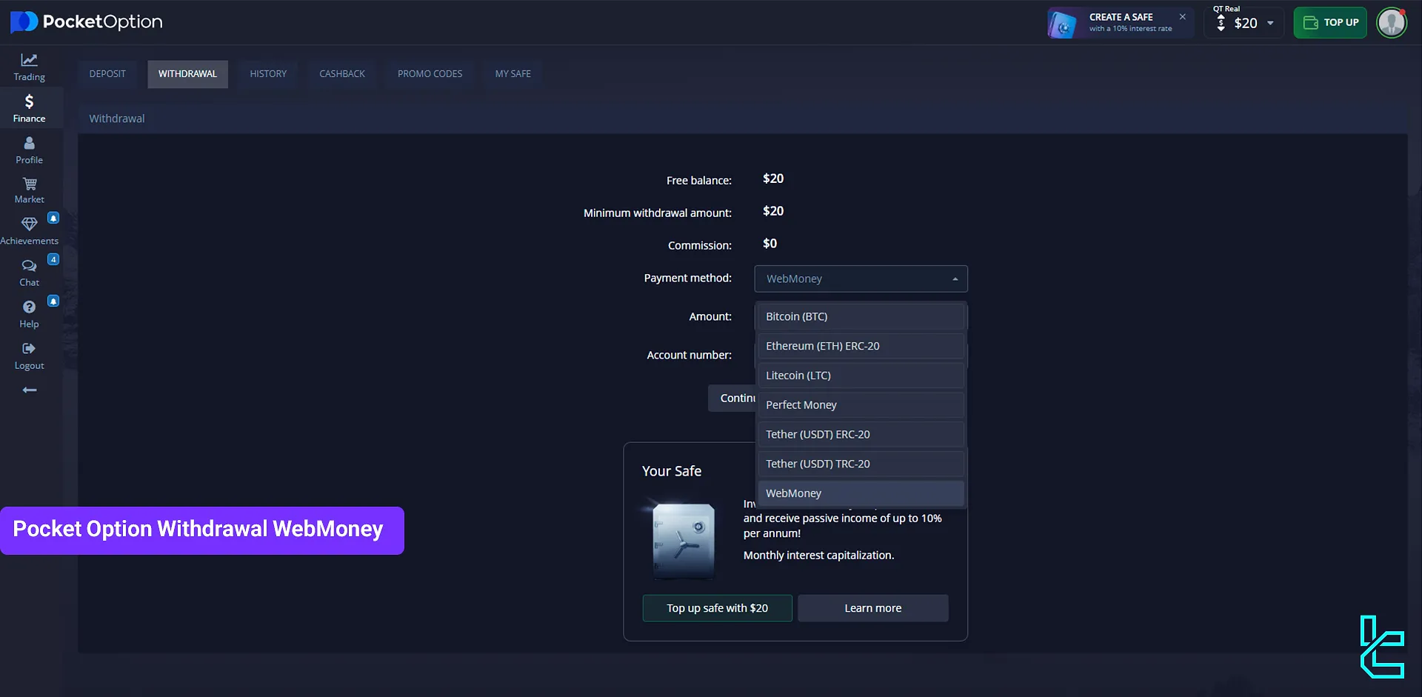Open the Help question mark icon
The height and width of the screenshot is (697, 1422).
(29, 307)
